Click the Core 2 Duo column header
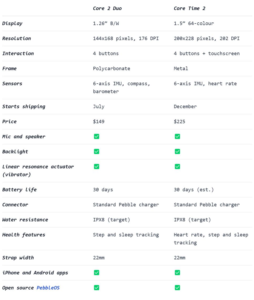Image resolution: width=254 pixels, height=300 pixels. click(107, 8)
